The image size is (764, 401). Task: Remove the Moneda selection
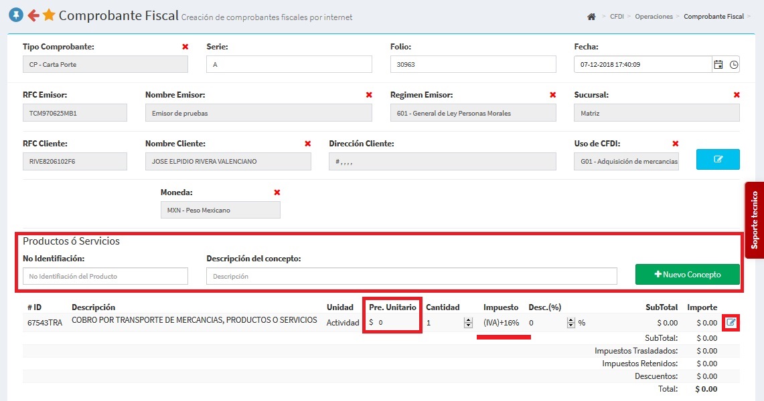point(277,192)
